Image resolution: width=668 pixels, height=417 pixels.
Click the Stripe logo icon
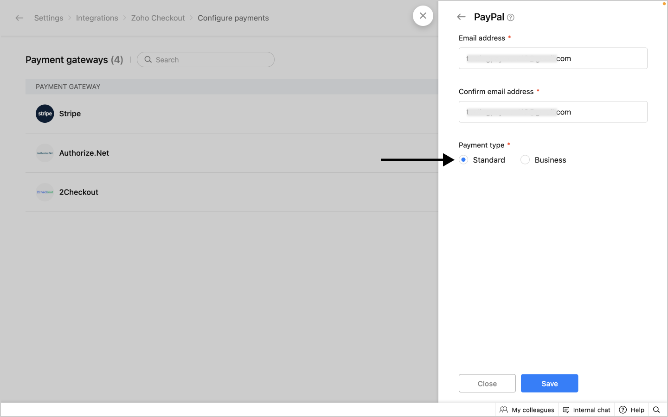(45, 114)
